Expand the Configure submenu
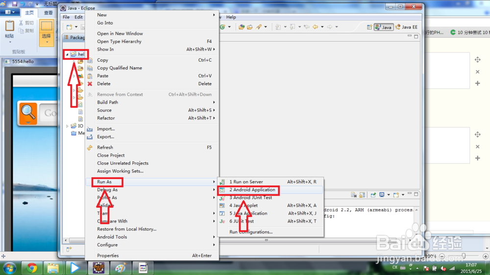This screenshot has width=490, height=275. (152, 245)
